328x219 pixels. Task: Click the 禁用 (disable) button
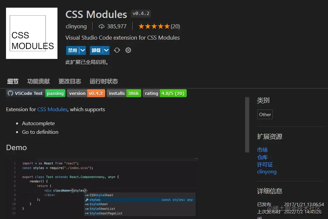coord(72,51)
